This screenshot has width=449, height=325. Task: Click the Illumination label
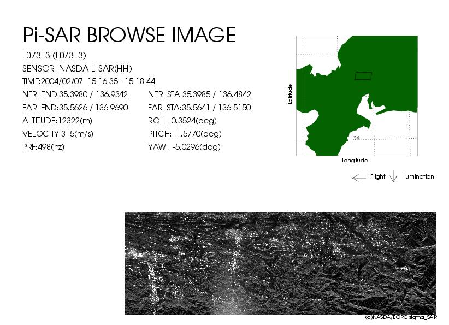[x=418, y=176]
